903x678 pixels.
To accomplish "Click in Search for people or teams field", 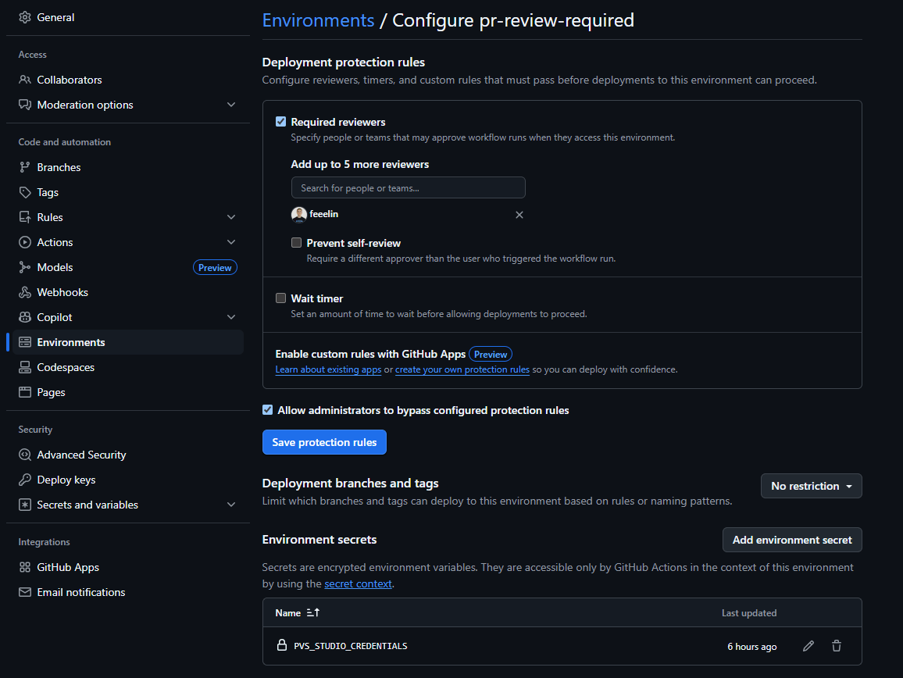I will click(408, 187).
